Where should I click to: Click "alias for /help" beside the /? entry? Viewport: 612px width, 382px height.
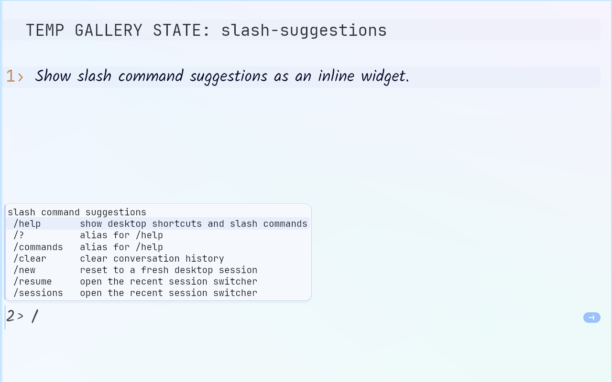coord(121,235)
